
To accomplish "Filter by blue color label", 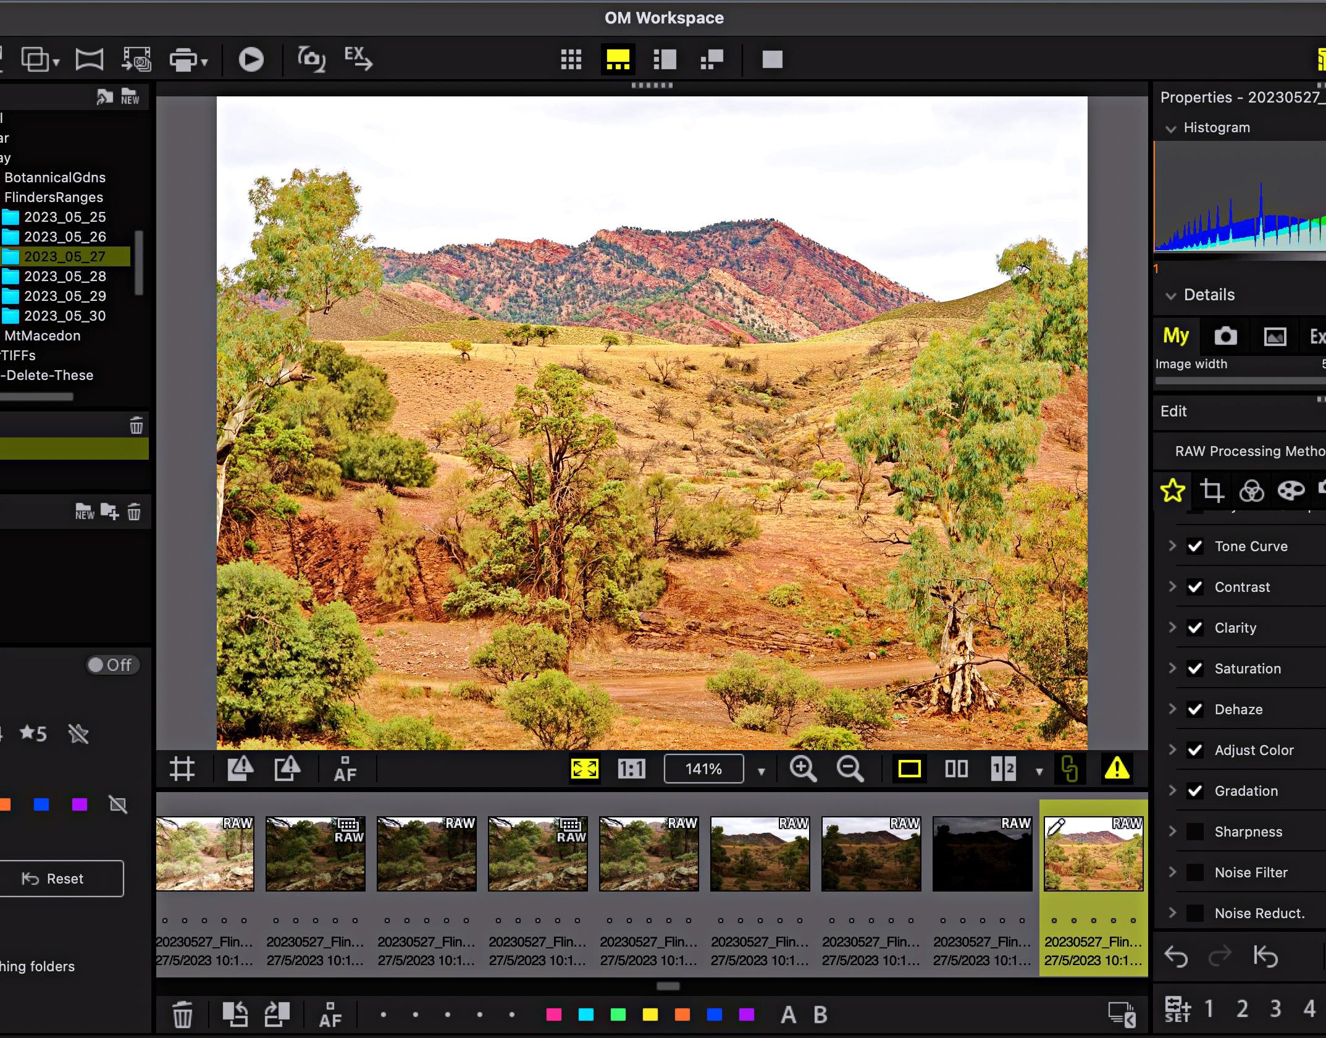I will coord(41,804).
